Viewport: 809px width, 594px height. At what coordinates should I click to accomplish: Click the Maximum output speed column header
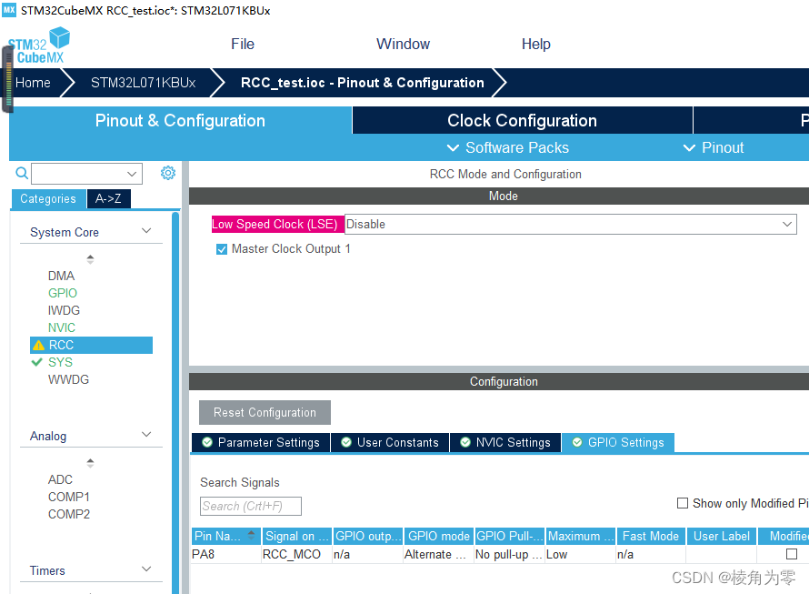581,536
